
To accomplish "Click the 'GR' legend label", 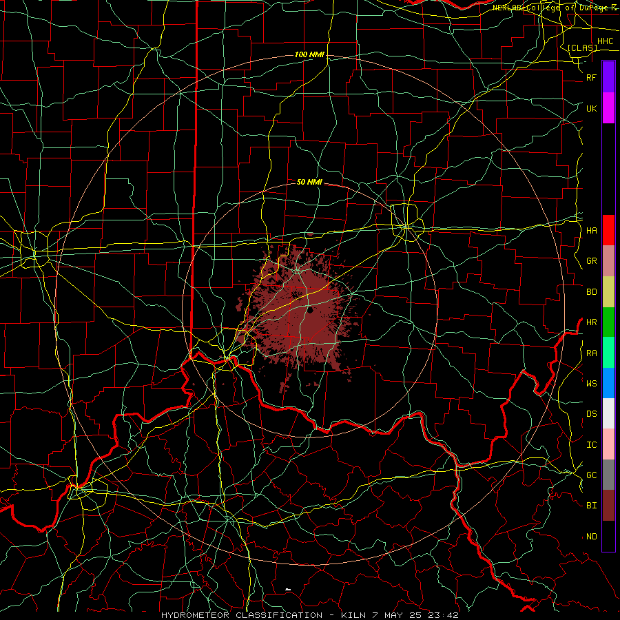I will (592, 261).
